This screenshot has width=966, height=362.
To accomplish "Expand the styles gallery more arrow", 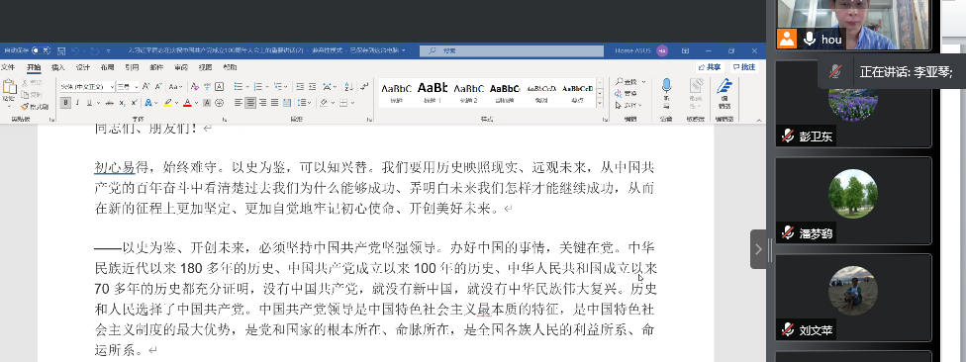I will pyautogui.click(x=600, y=103).
